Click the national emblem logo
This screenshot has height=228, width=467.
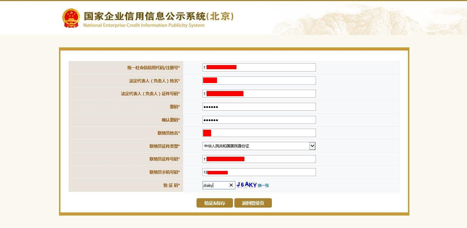[71, 18]
